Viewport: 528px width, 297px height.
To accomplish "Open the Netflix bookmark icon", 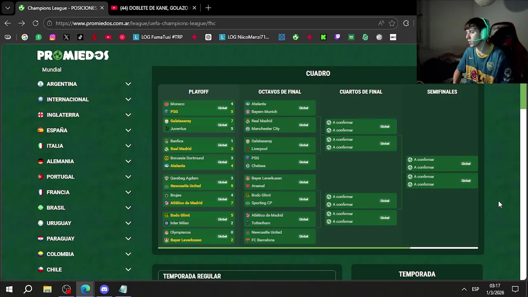I will 94,37.
